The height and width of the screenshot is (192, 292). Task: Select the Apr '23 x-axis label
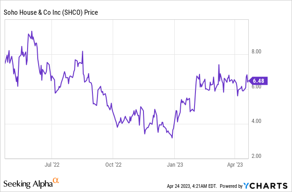[235, 164]
